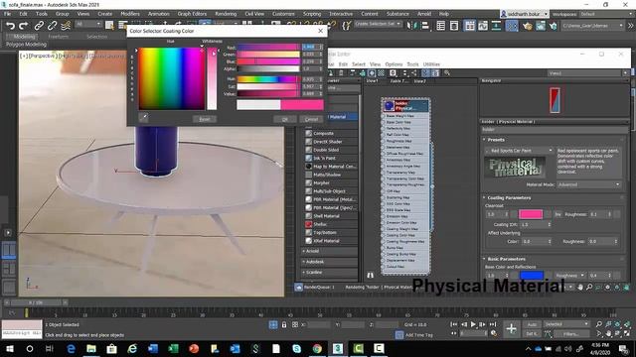This screenshot has height=357, width=636.
Task: Click the Windows Start button
Action: pyautogui.click(x=9, y=348)
